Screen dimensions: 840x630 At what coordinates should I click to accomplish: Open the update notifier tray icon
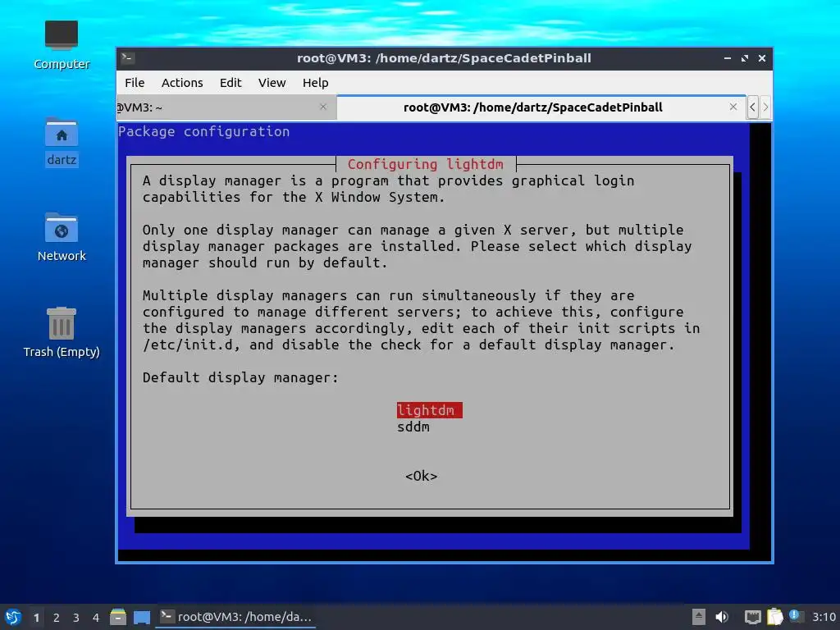pyautogui.click(x=796, y=616)
